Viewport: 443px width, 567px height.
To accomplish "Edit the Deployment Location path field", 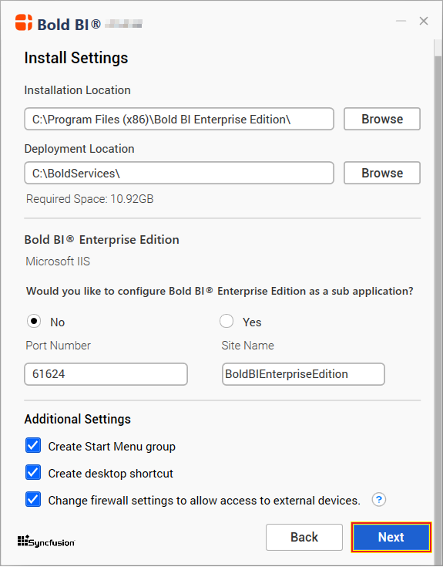I will tap(179, 173).
